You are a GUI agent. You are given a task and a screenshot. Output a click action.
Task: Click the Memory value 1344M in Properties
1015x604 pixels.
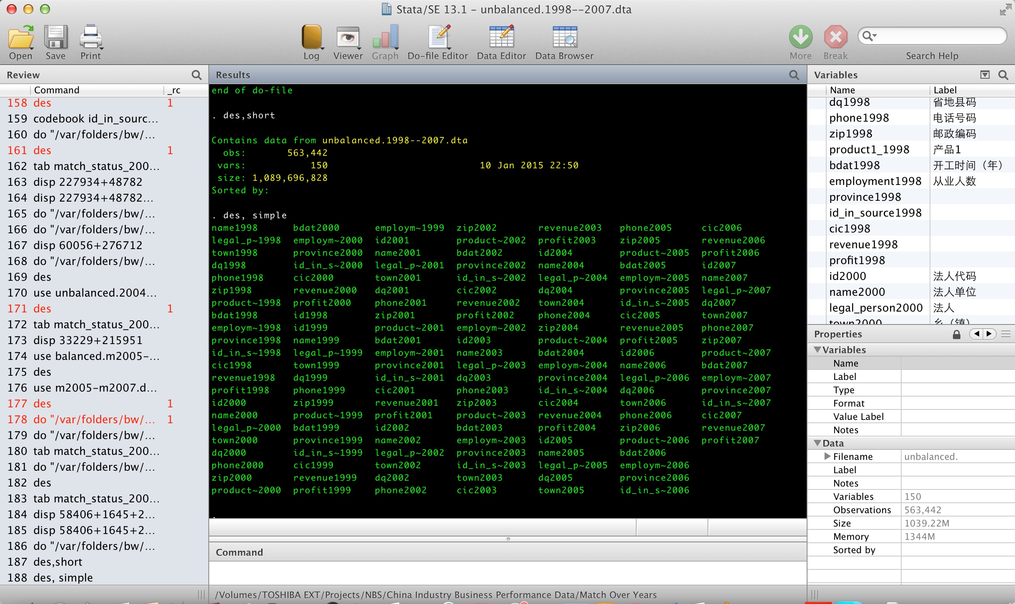click(x=920, y=537)
